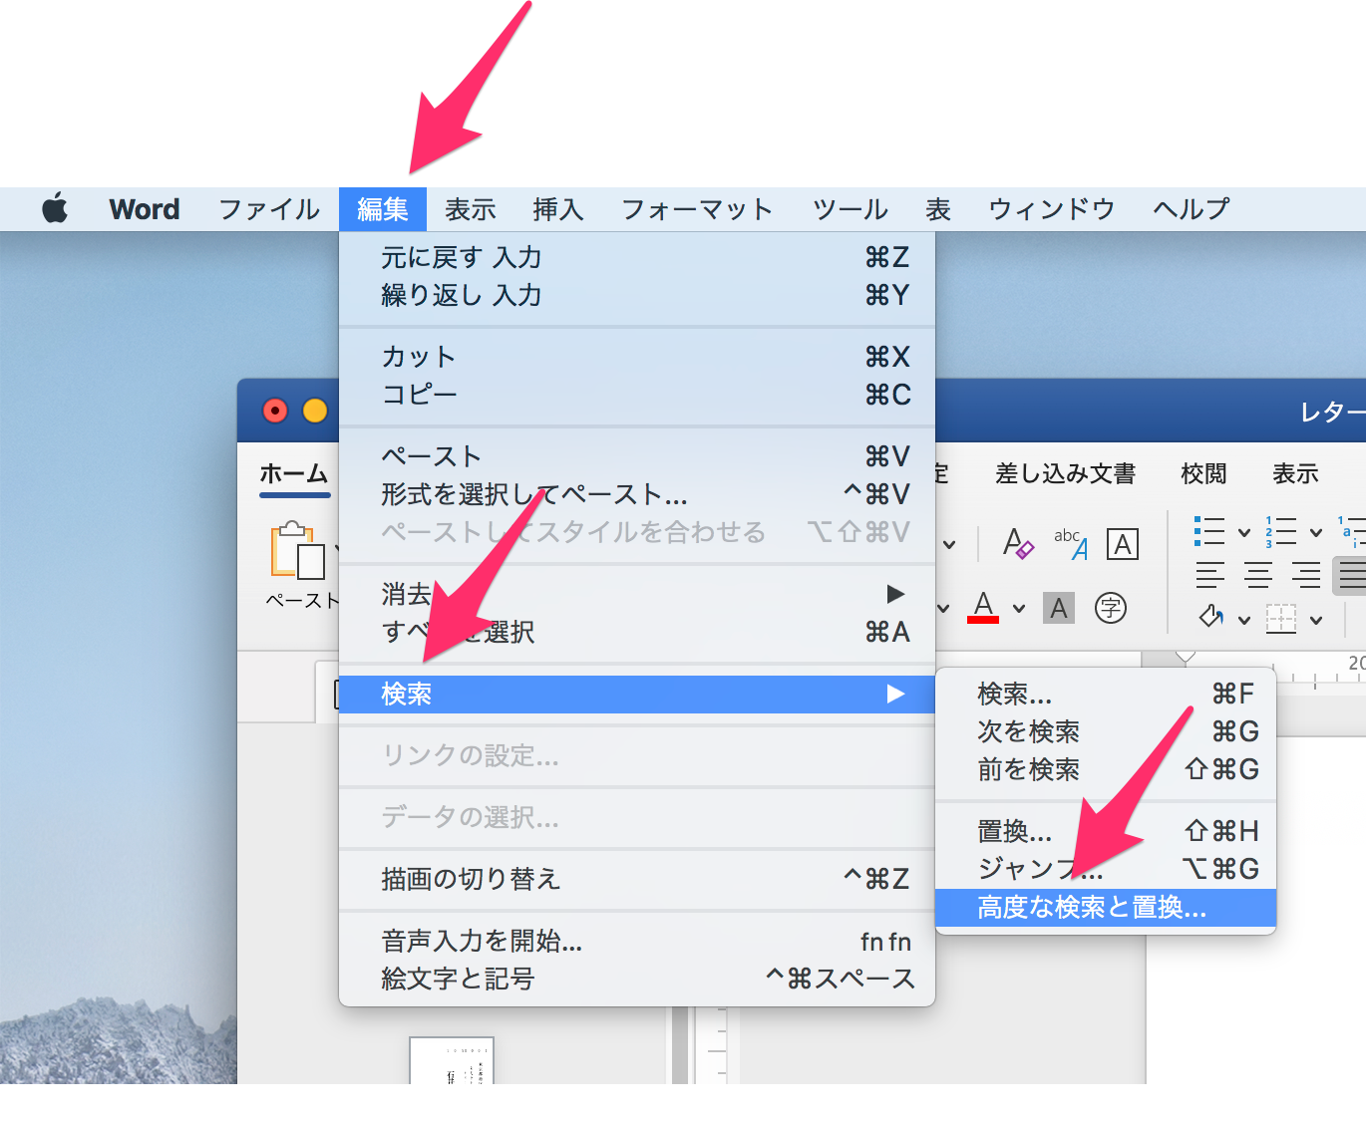Minimize the document with yellow button
This screenshot has height=1126, width=1366.
click(x=315, y=411)
